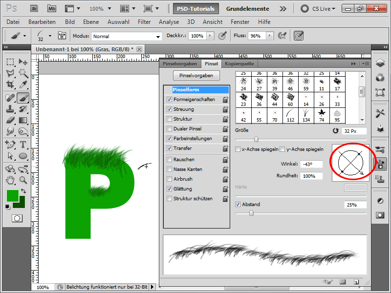Open the brush preset picker arrow
Image resolution: width=391 pixels, height=293 pixels.
50,36
